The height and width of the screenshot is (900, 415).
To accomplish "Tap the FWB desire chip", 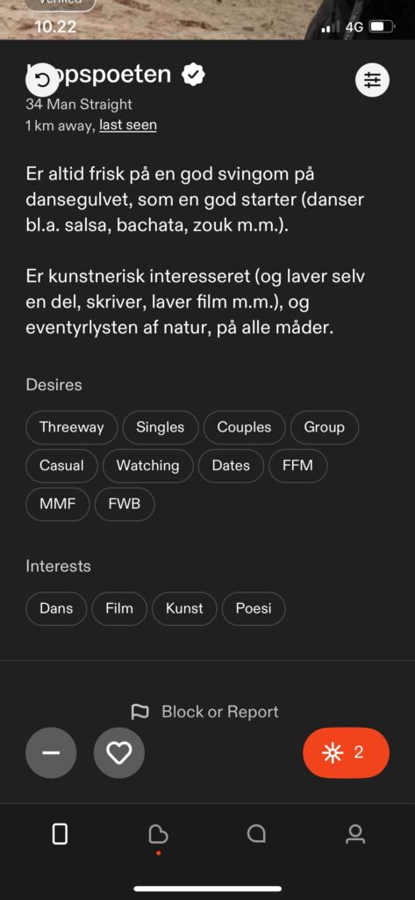I will (125, 504).
